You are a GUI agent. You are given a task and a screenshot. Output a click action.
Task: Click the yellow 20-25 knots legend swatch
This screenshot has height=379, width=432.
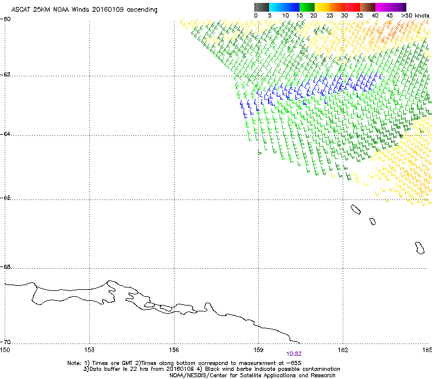(x=322, y=7)
